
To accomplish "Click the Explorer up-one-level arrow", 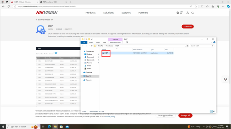I will (92, 46).
